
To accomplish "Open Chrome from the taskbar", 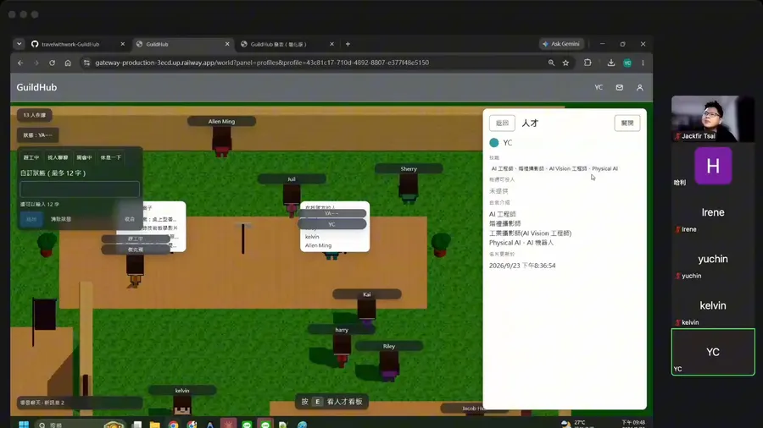I will tap(173, 425).
